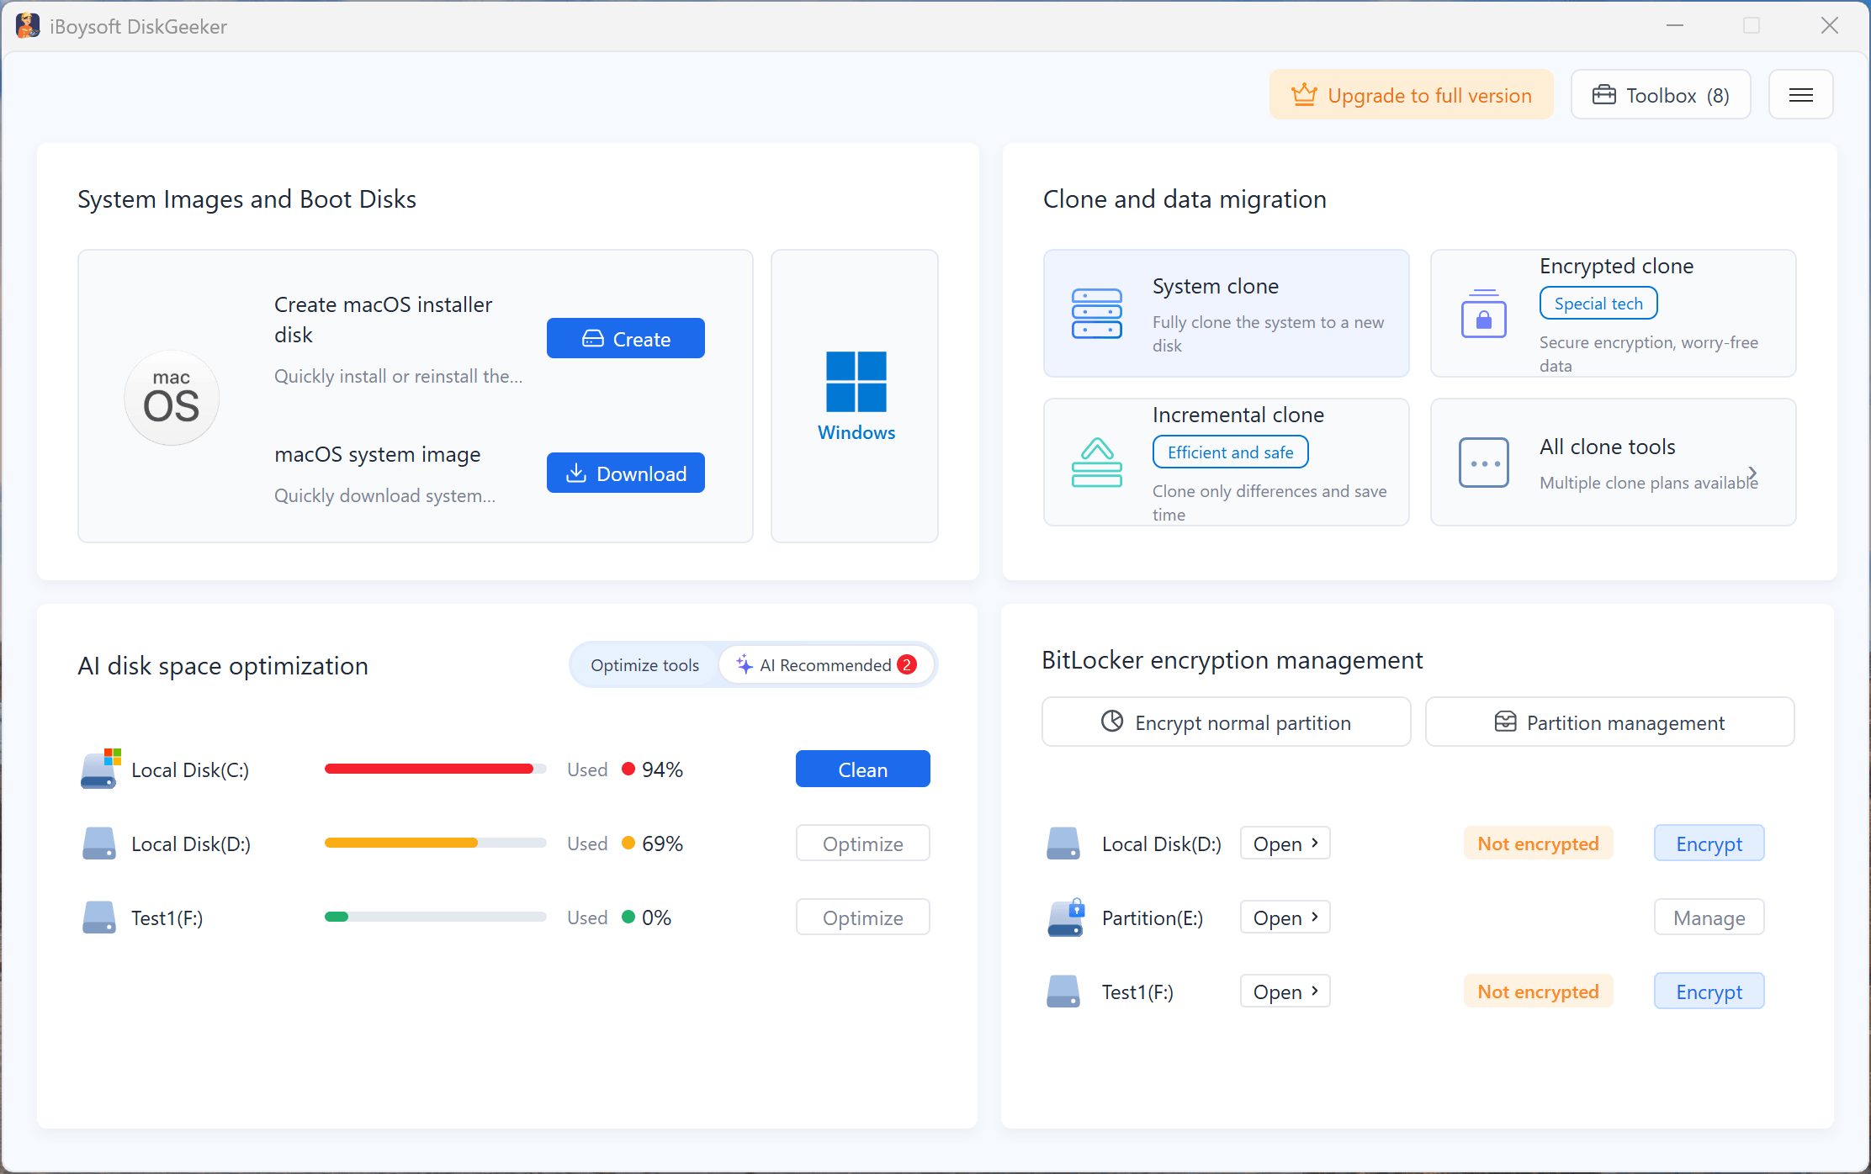Click the Local Disk(D:) orange usage bar
1871x1174 pixels.
tap(435, 843)
